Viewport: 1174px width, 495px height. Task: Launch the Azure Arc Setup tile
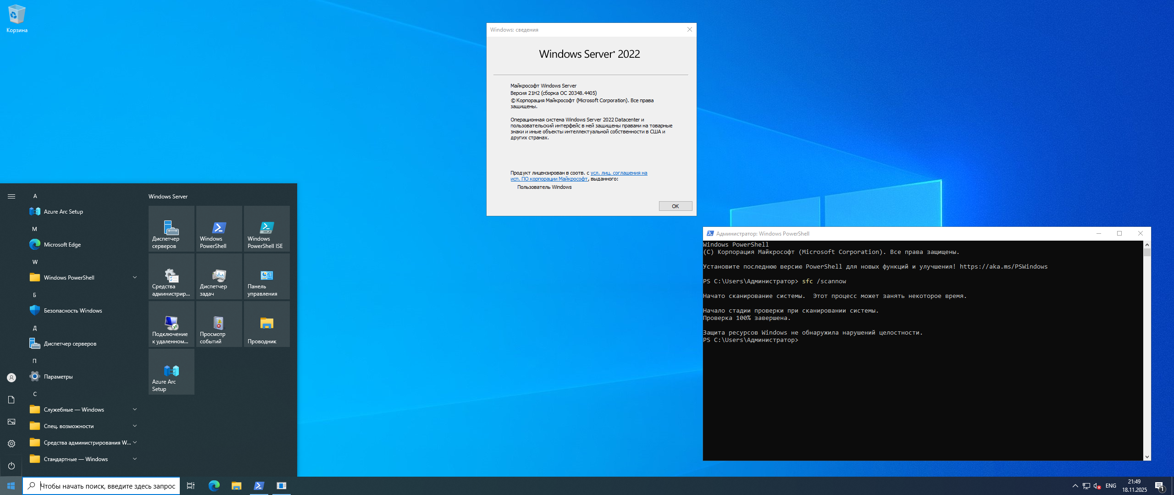(x=171, y=372)
